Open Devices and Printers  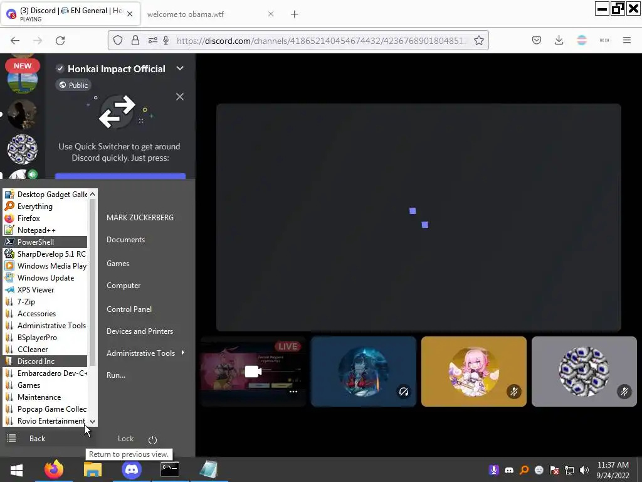click(x=140, y=331)
